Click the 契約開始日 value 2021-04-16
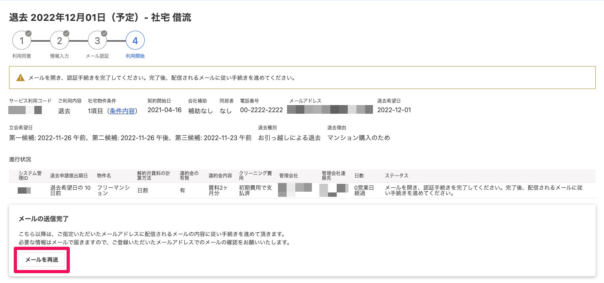The width and height of the screenshot is (604, 283). (x=164, y=110)
